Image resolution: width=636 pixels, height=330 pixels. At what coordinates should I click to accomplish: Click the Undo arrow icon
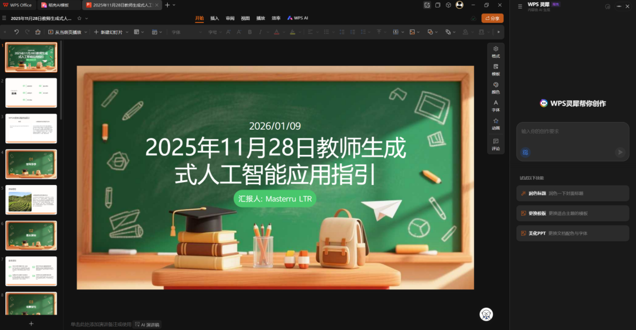16,32
